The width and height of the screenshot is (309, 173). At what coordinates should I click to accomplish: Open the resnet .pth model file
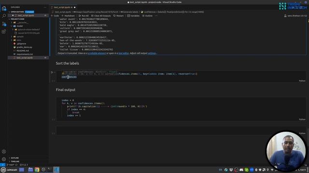28,33
